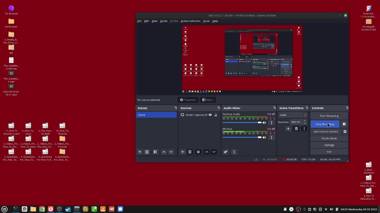This screenshot has height=213, width=380.
Task: Move source up arrow in Sources panel
Action: click(x=207, y=152)
